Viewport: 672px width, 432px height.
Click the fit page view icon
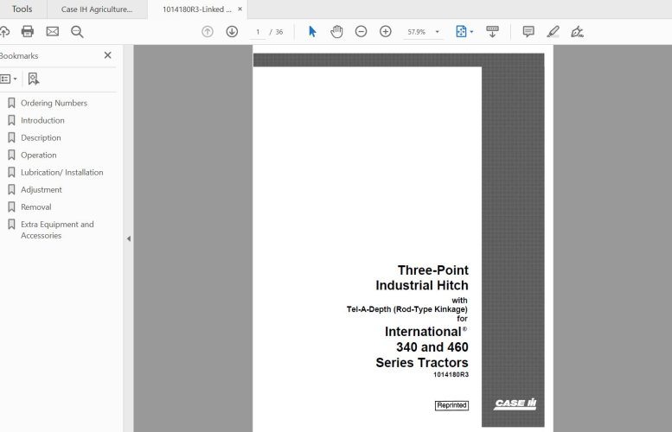461,32
